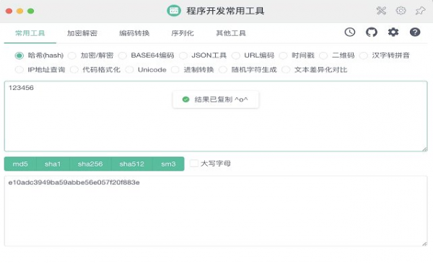Viewport: 433px width, 263px height.
Task: Select the JSON工具 radio option
Action: coord(183,55)
